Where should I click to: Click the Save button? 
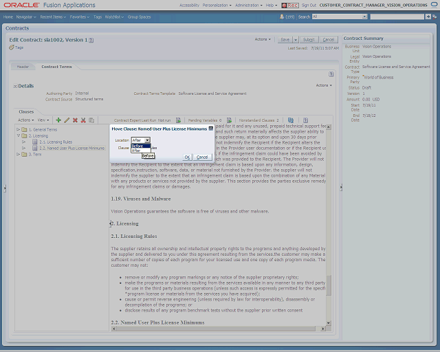coord(285,40)
